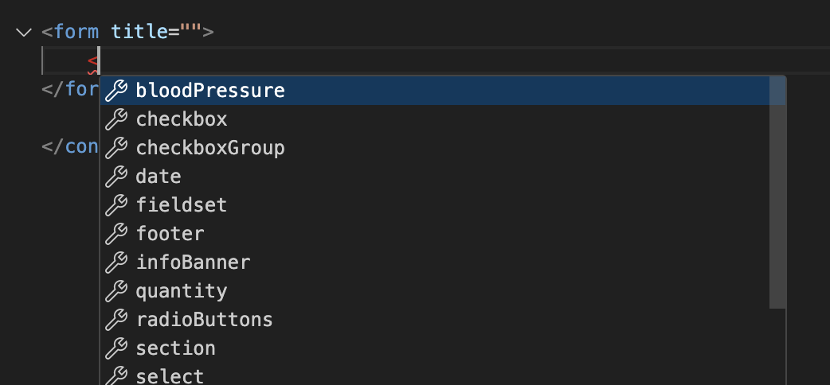Screen dimensions: 830x385
Task: Click the wrench icon next to checkboxGroup
Action: 117,148
